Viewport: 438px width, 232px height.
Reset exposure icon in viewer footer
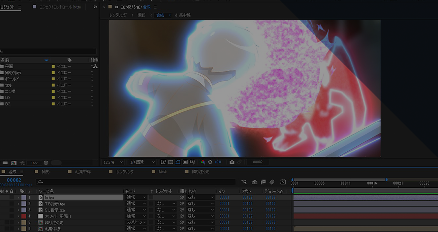click(210, 162)
